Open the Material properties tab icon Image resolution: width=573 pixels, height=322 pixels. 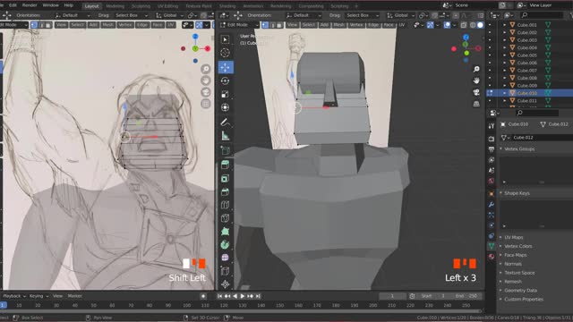click(492, 257)
